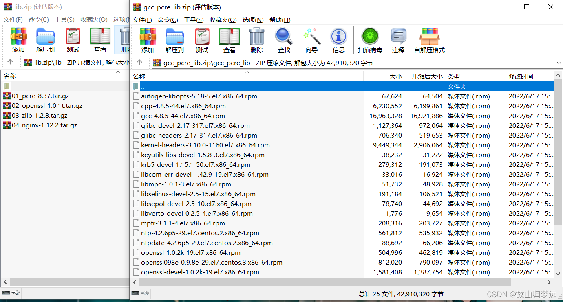
Task: Select glibc-headers-2.17-317.el7.x86_64.rpm file
Action: (x=199, y=136)
